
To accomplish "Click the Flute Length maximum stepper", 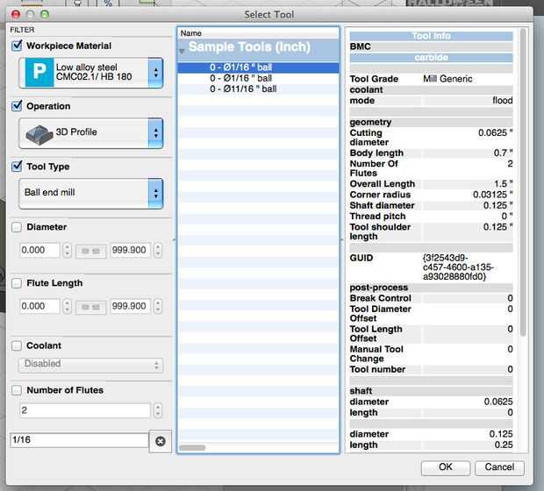I will pos(158,306).
